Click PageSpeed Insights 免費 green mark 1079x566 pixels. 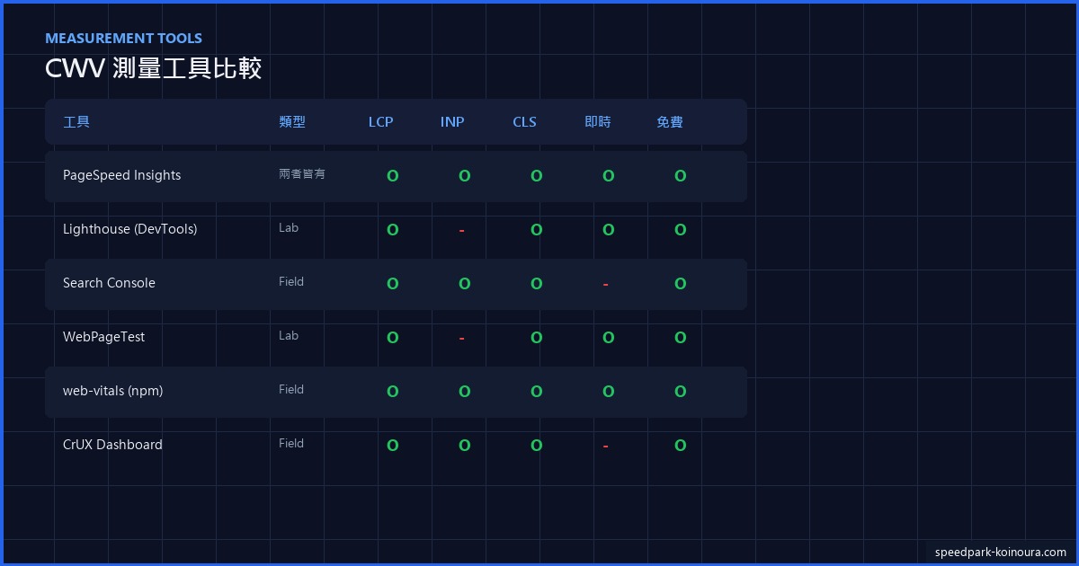tap(680, 176)
